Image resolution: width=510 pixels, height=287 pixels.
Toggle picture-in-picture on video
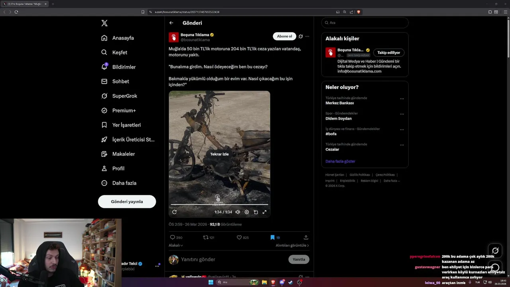[x=256, y=212]
